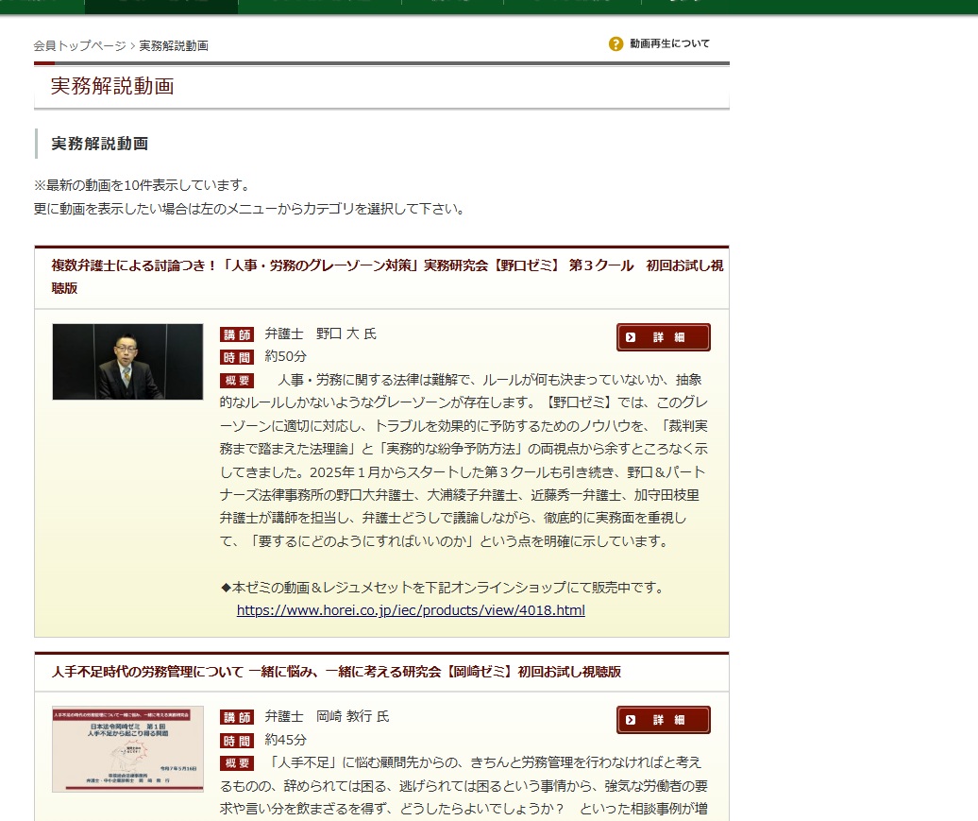The width and height of the screenshot is (978, 821).
Task: Click the 時間 badge next to 約50分
Action: tap(237, 356)
